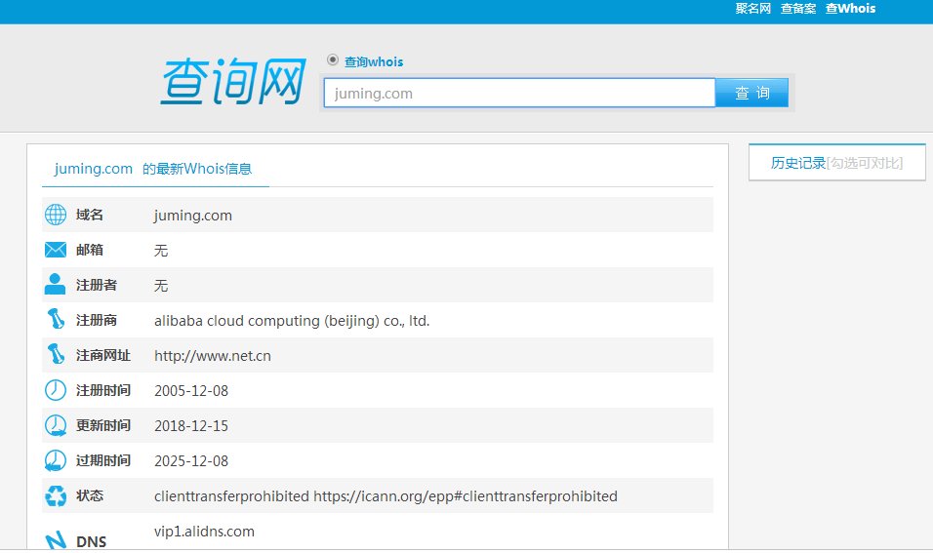The height and width of the screenshot is (553, 933).
Task: Click the DNS icon
Action: click(56, 540)
